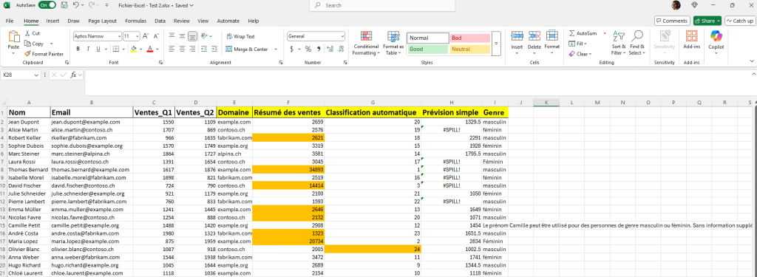Increase decimal places
Viewport: 757px width, 277px height.
click(x=330, y=49)
